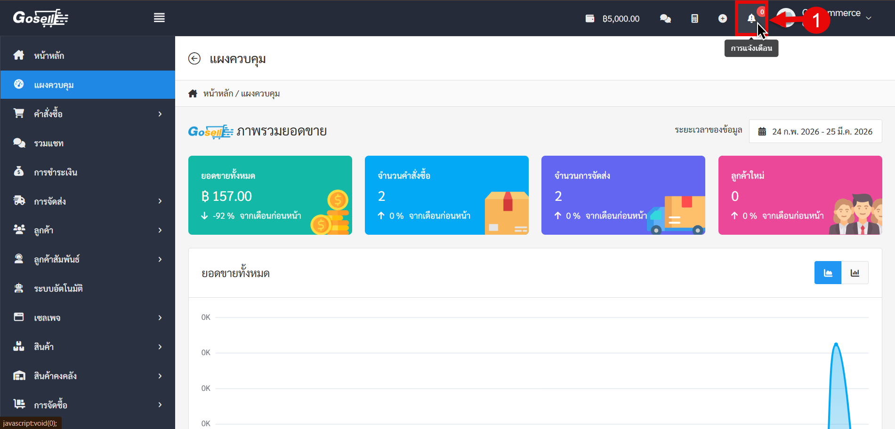
Task: Expand the สินค้า products submenu
Action: (160, 347)
